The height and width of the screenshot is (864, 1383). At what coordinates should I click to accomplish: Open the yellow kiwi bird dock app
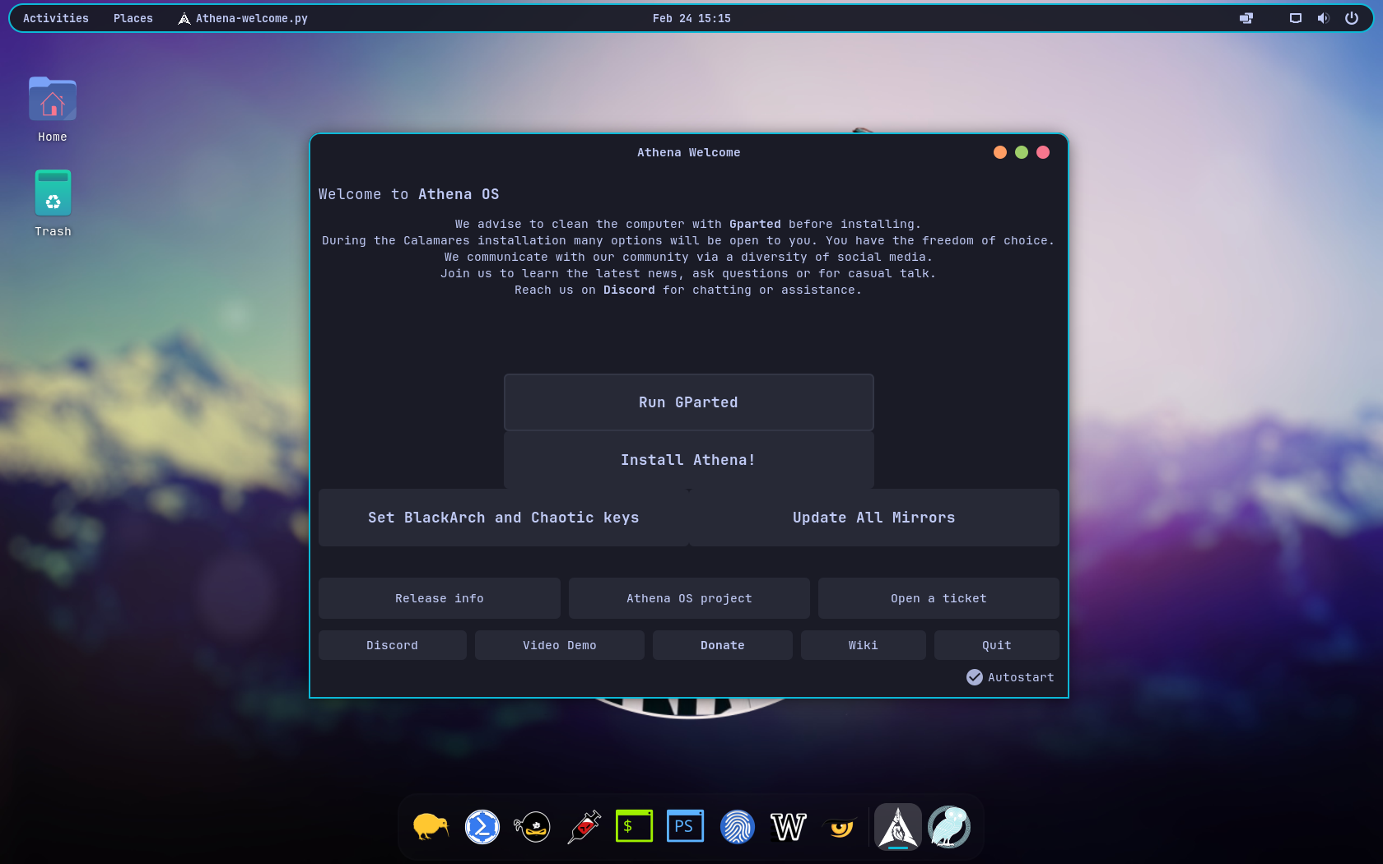(x=431, y=826)
